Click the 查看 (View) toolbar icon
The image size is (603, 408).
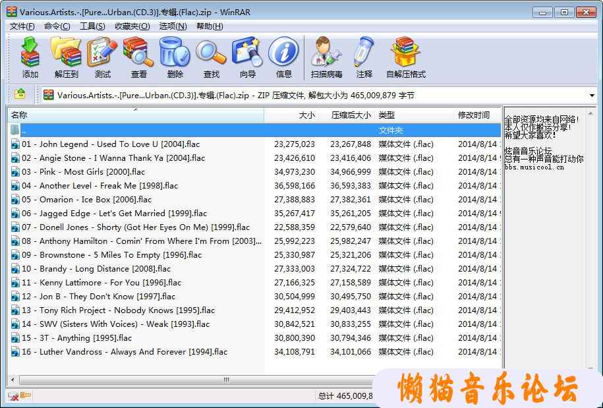coord(138,52)
